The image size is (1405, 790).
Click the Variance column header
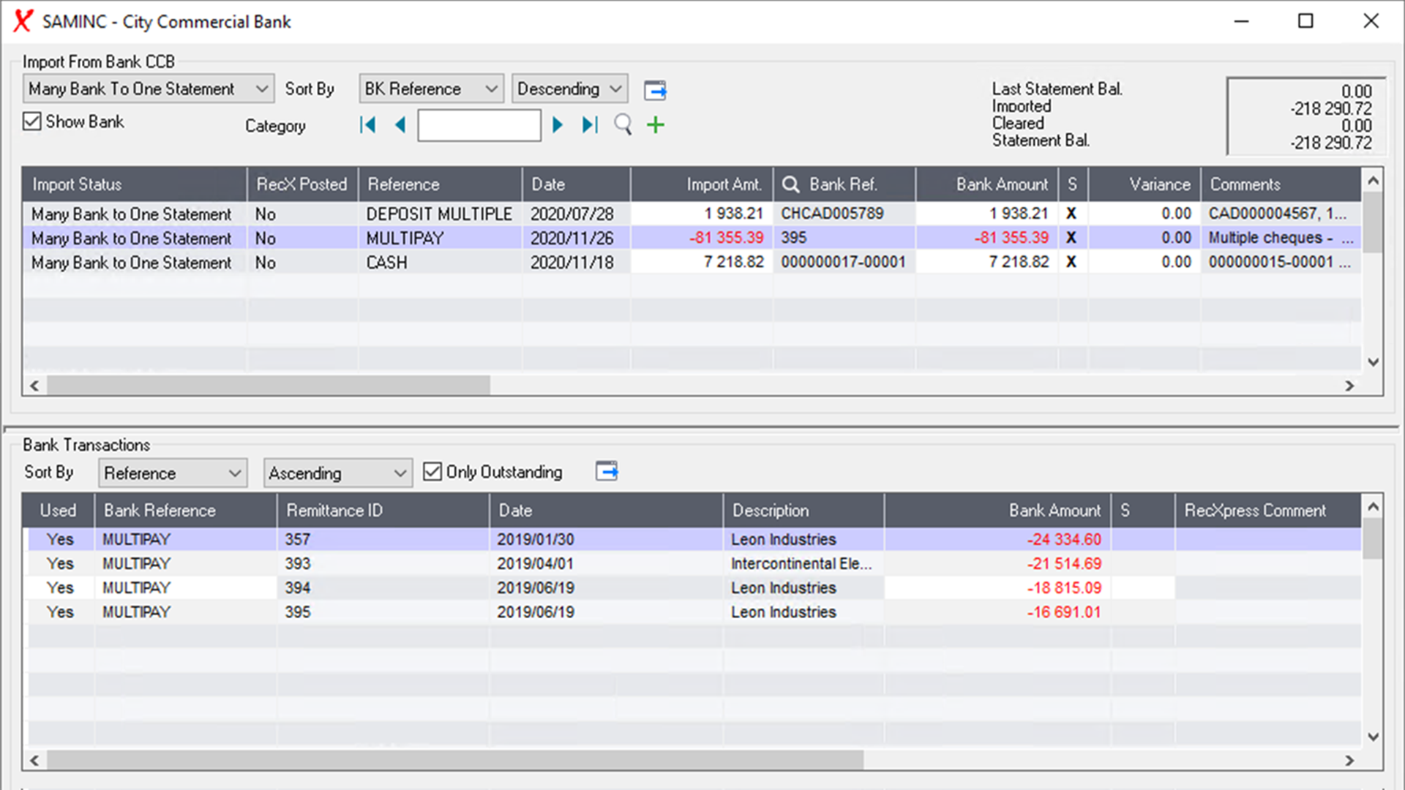point(1144,184)
